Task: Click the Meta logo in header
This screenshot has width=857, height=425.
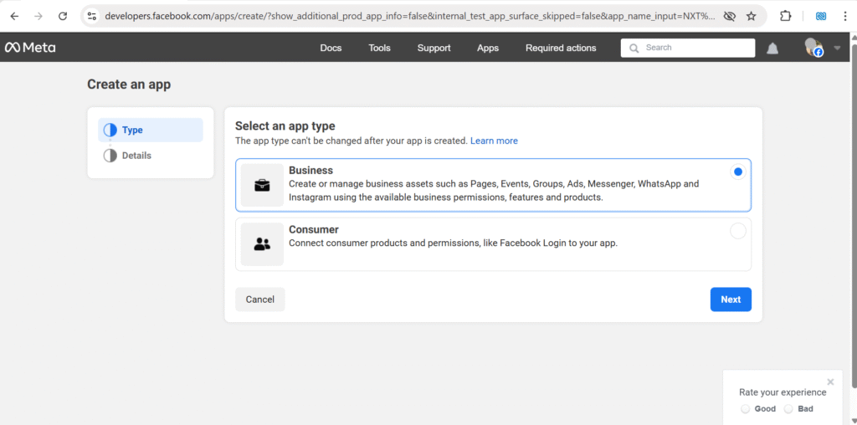Action: tap(30, 48)
